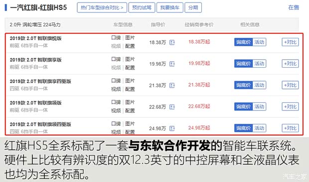Open price calculator icon beside 21.38万
The width and height of the screenshot is (309, 182).
pos(172,86)
